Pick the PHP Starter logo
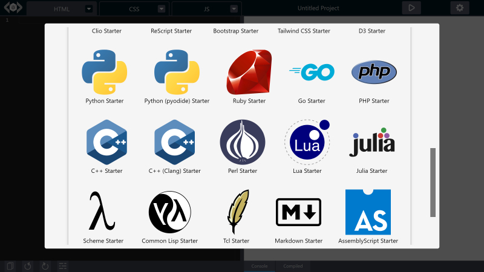Screen dimensions: 484x272 tap(374, 73)
